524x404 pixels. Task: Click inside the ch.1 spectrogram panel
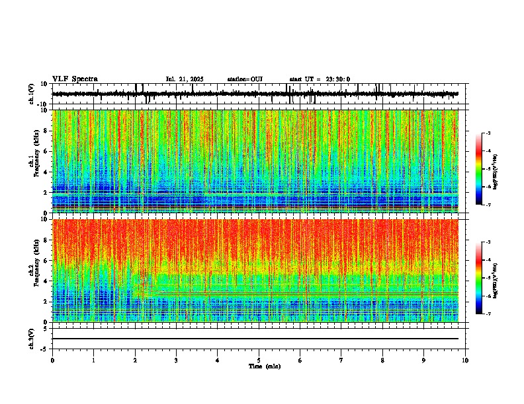coord(255,161)
